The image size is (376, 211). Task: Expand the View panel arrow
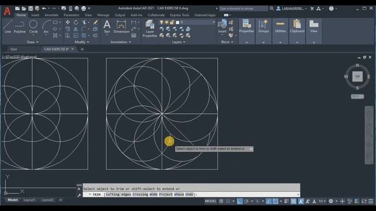314,42
